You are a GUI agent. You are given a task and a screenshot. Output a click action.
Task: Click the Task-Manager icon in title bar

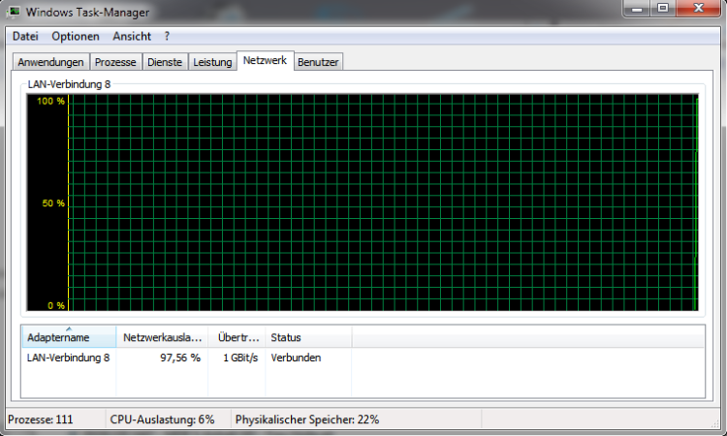16,10
